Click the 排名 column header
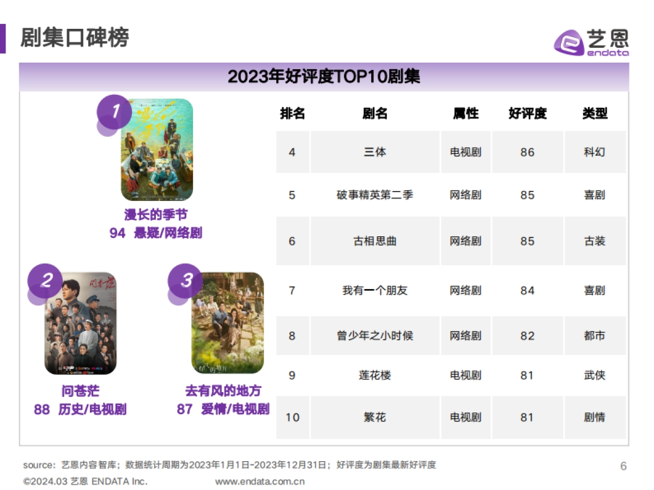This screenshot has height=490, width=654. point(293,113)
